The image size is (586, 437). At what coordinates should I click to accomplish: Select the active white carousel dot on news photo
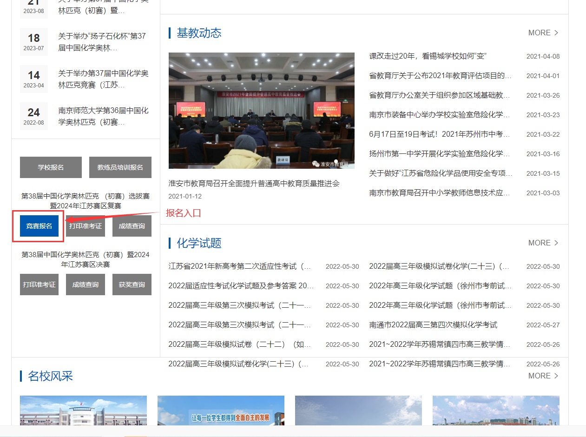point(336,161)
